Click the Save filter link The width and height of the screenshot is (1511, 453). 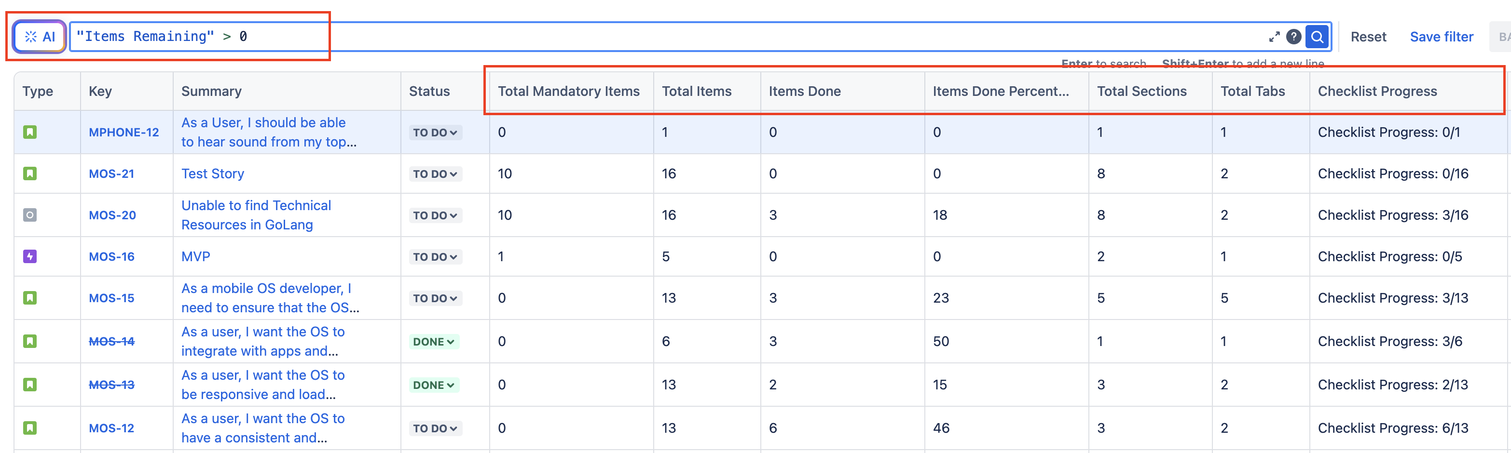[1441, 37]
